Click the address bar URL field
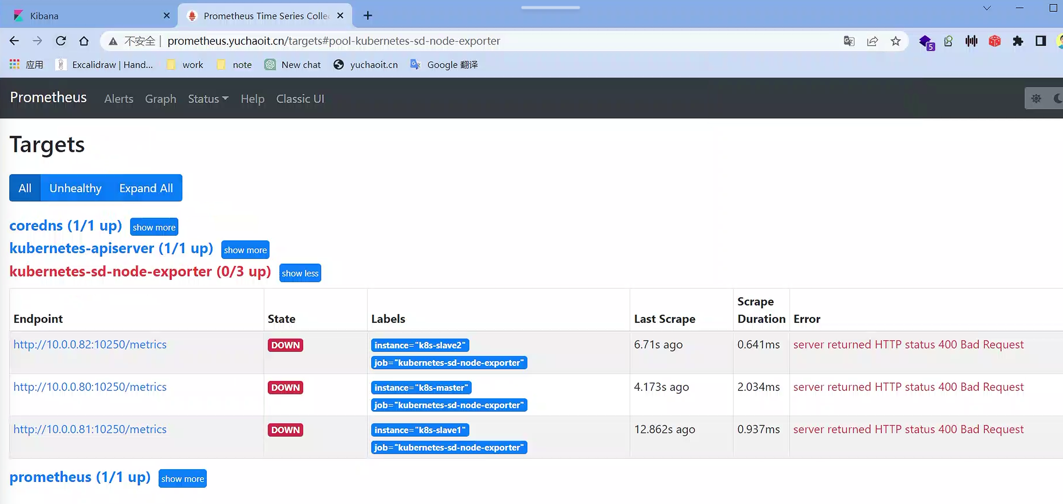 click(x=333, y=41)
